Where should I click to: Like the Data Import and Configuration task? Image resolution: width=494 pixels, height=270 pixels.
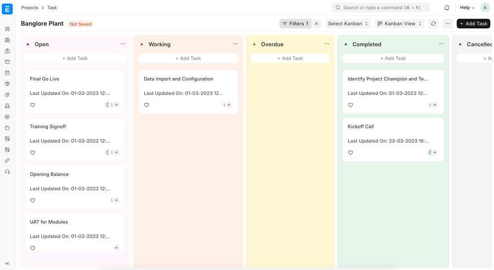pyautogui.click(x=147, y=105)
